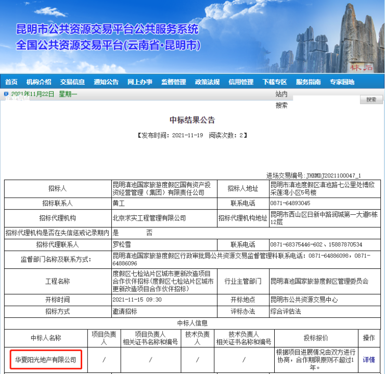Go to the 下载专区 page

tap(275, 82)
